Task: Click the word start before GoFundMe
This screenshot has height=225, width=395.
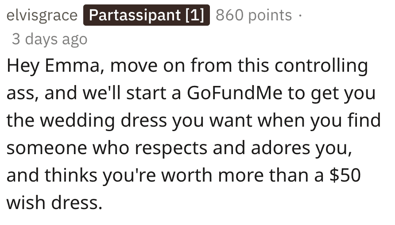Action: coord(146,93)
